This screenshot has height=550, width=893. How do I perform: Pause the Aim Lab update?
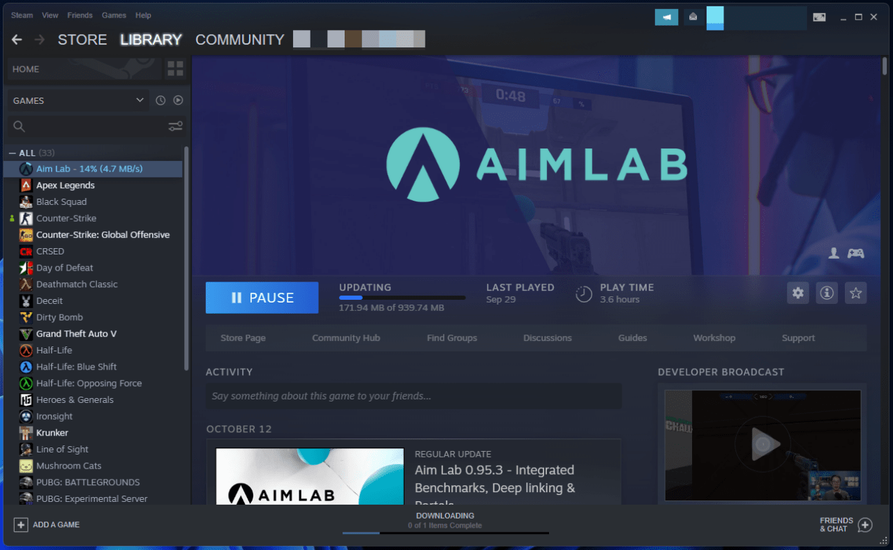262,298
